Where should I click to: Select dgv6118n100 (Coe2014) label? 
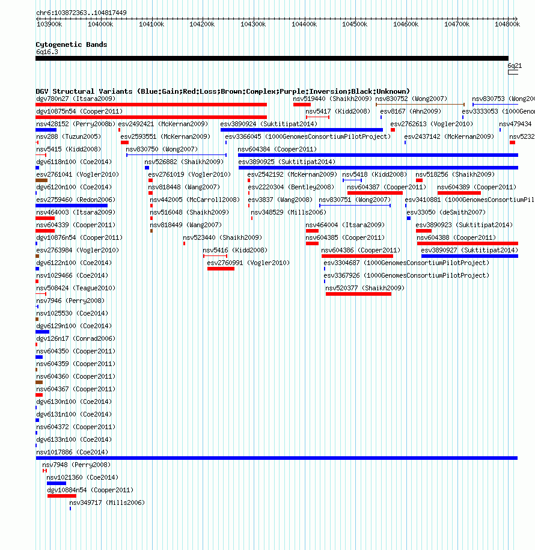coord(74,162)
